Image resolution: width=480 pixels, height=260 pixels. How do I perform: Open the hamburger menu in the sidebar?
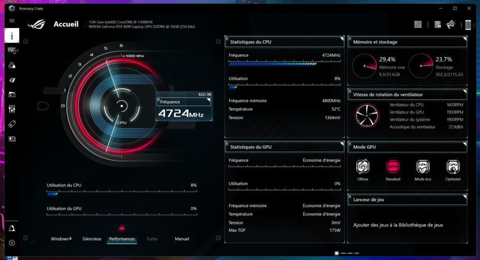(x=11, y=21)
